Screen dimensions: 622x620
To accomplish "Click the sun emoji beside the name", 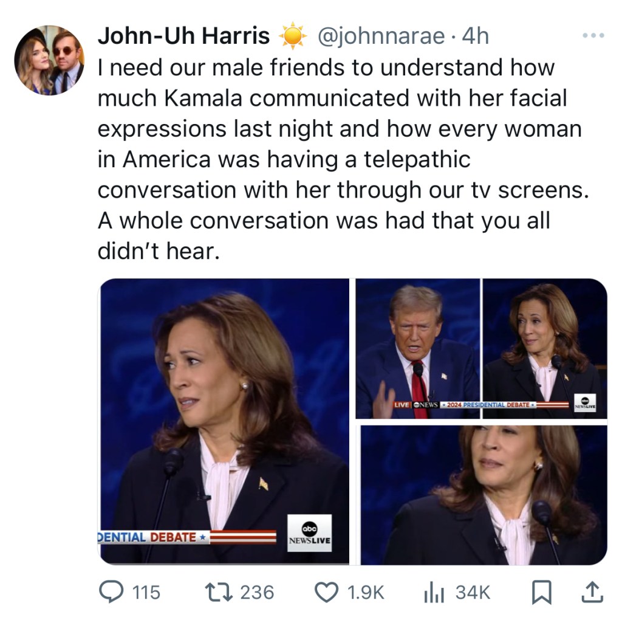I will click(293, 36).
